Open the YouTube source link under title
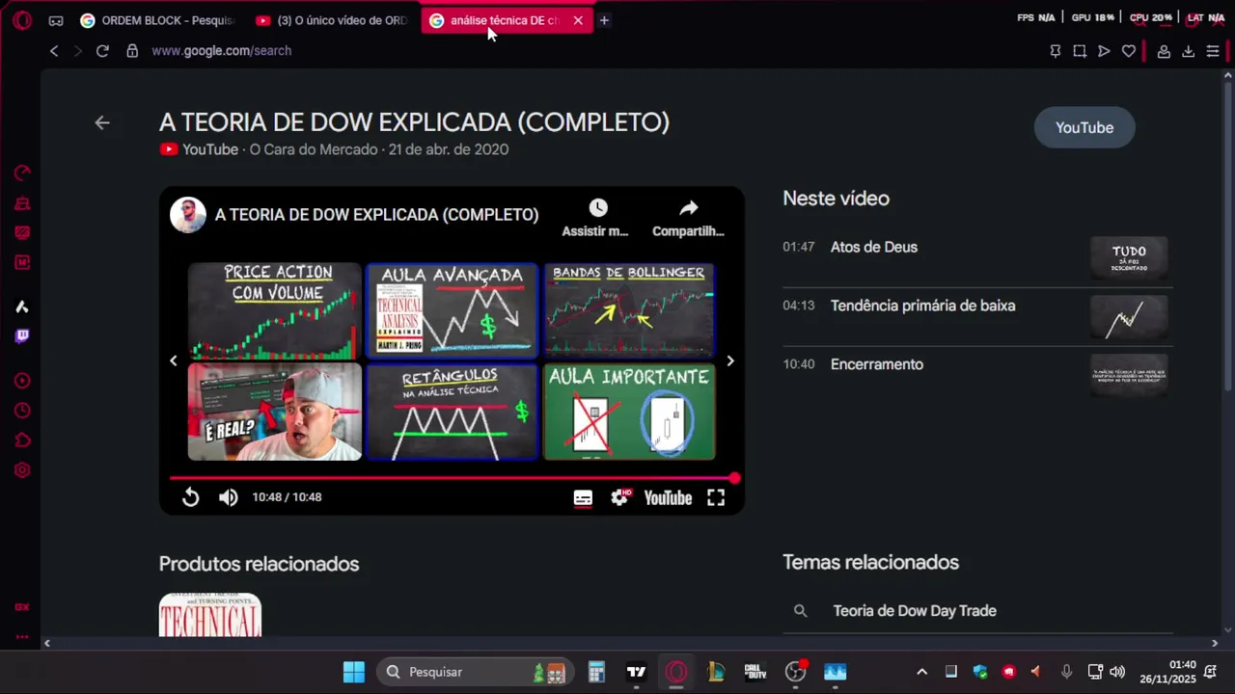Screen dimensions: 1235x694 coord(200,149)
